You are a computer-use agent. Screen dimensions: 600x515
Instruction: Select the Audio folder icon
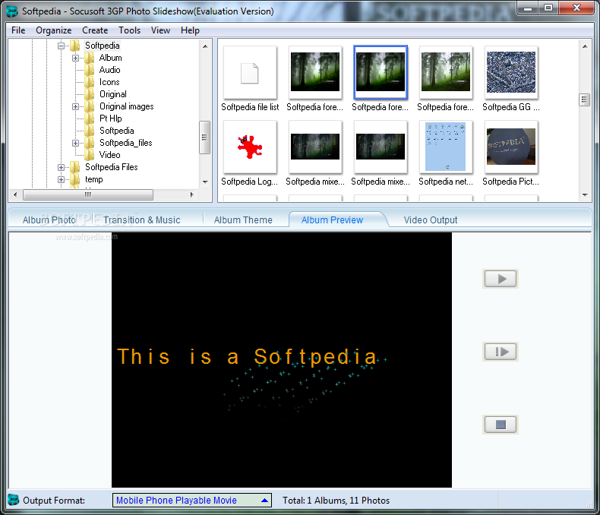(x=90, y=70)
